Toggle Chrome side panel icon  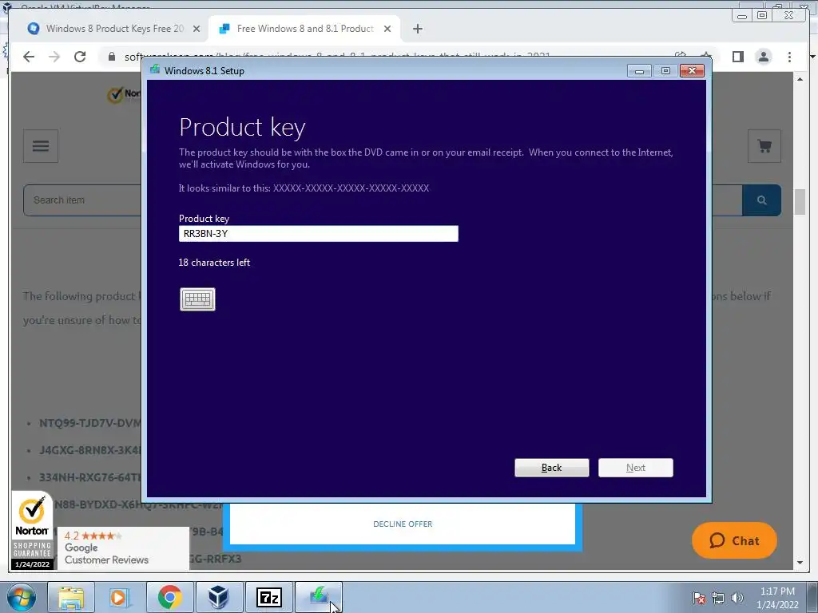tap(737, 57)
